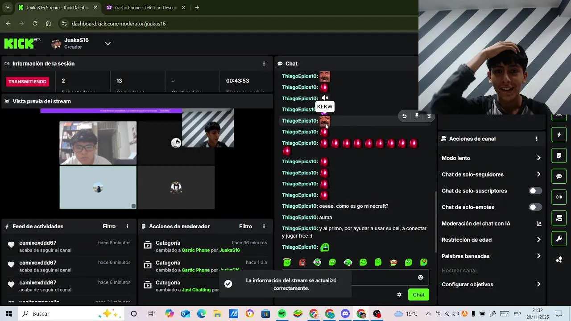Open the emoji picker in chat input
571x321 pixels.
[x=420, y=277]
